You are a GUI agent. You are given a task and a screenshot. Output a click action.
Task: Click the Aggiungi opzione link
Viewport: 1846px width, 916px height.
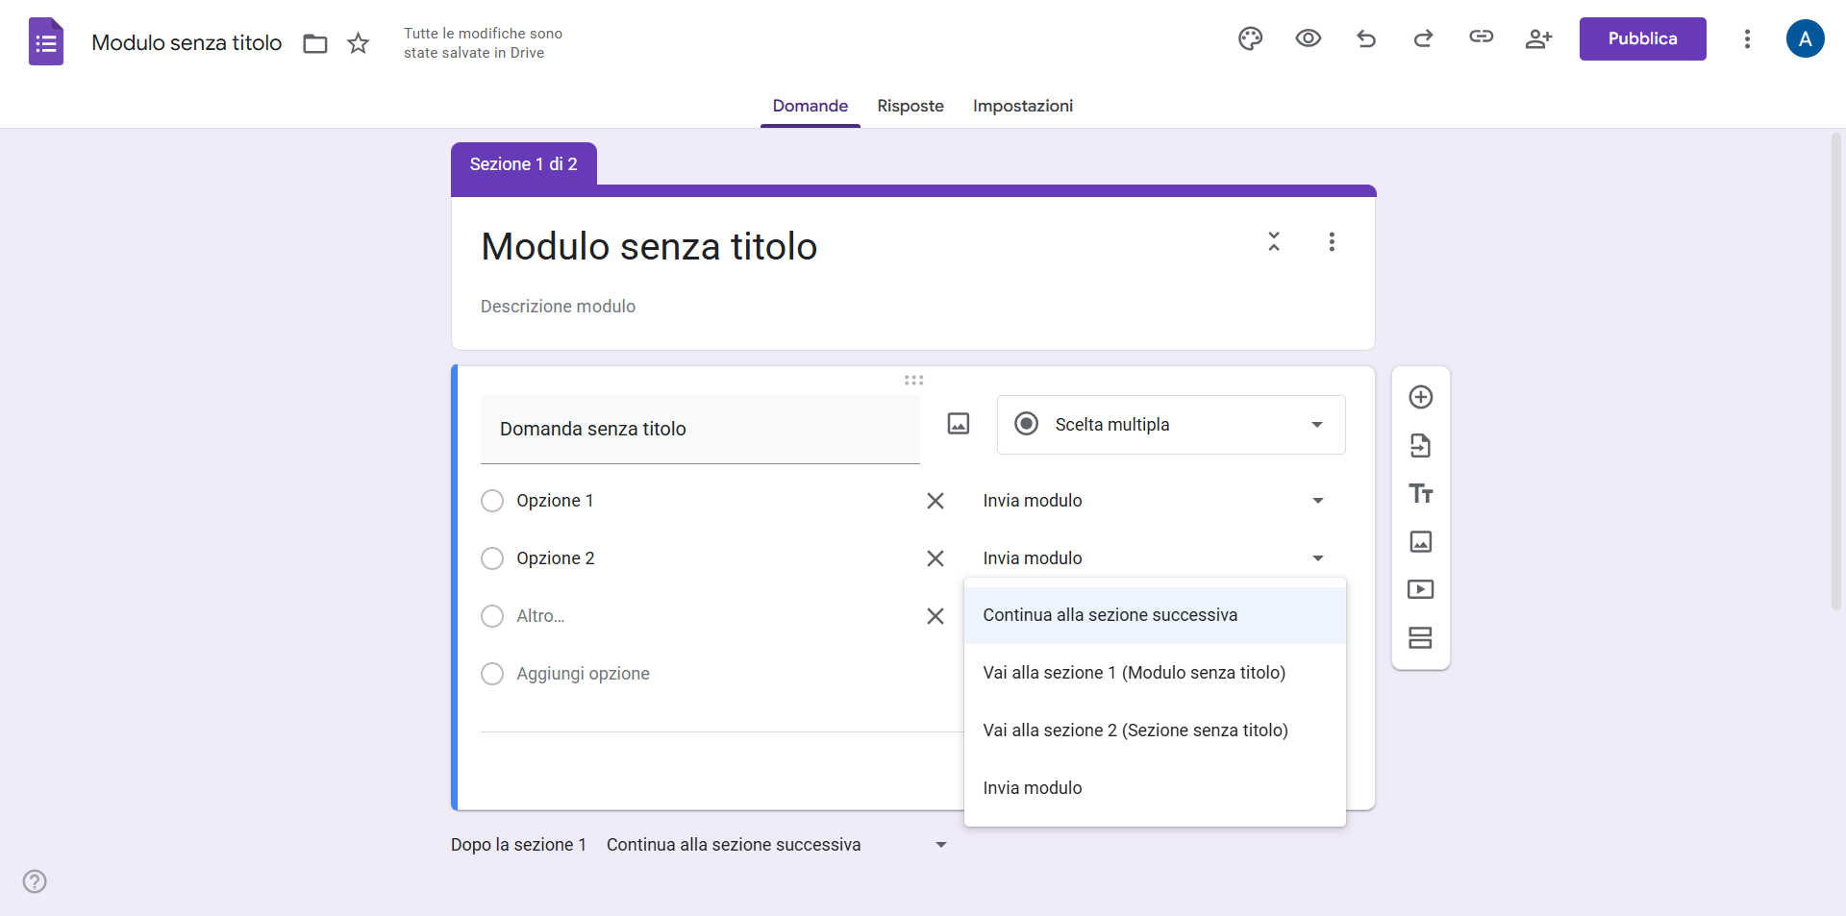coord(583,674)
